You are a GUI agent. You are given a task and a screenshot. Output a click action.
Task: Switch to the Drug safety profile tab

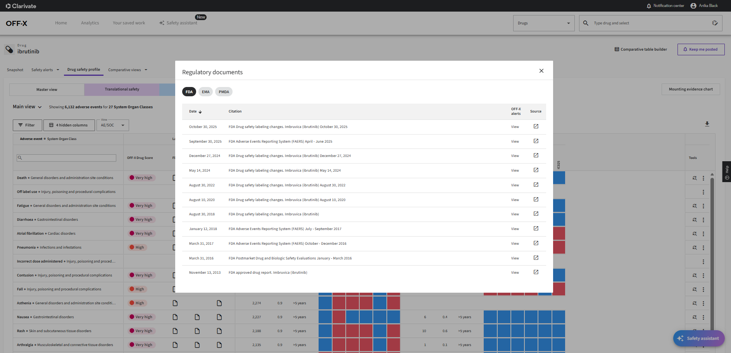84,70
